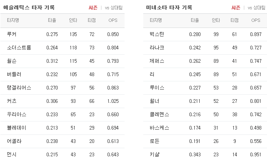Click batter name 랭겔리어스

tap(19, 88)
